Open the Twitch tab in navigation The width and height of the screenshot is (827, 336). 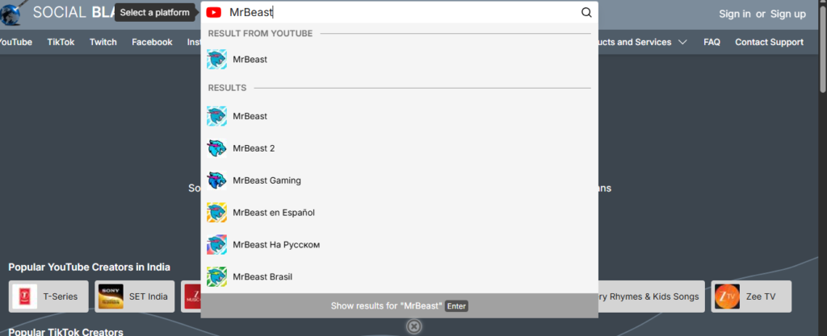(103, 43)
